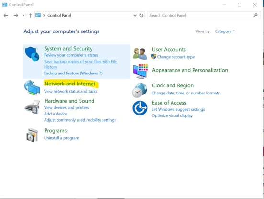Expand the breadcrumb chevron before Control Panel
This screenshot has width=264, height=199.
pos(44,15)
